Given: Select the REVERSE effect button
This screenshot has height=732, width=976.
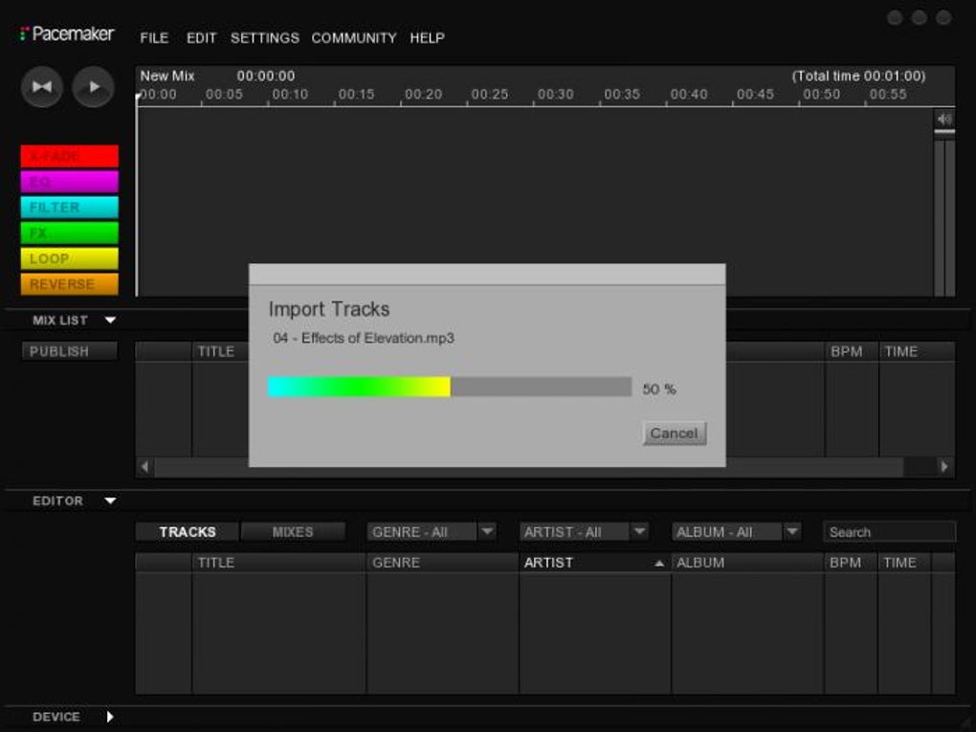Looking at the screenshot, I should click(x=69, y=284).
